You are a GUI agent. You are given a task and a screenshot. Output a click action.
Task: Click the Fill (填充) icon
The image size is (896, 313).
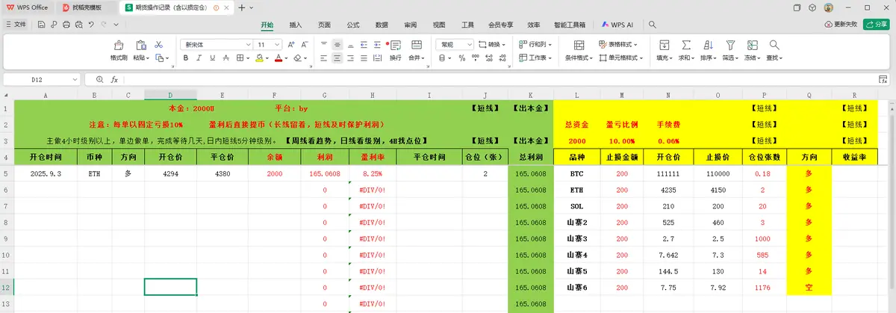click(664, 45)
